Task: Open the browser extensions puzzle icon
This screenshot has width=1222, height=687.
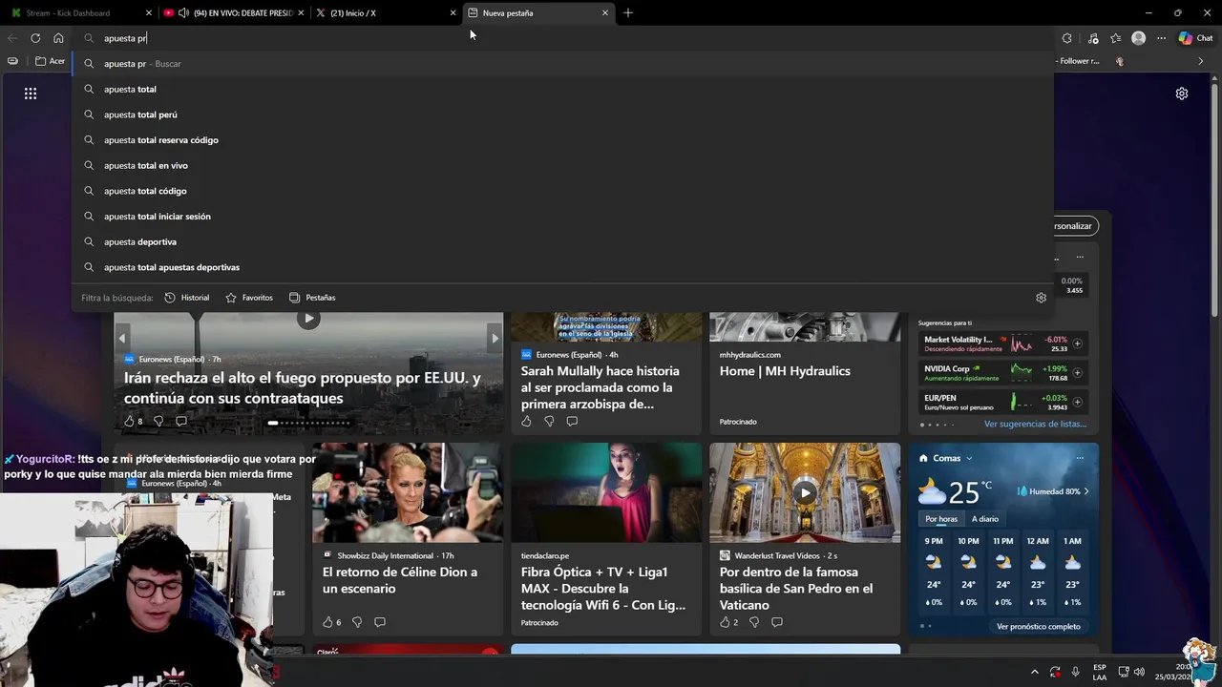Action: 1067,38
